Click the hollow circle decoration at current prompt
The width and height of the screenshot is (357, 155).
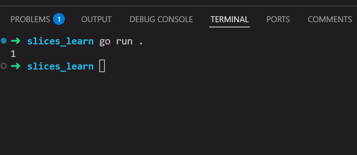[4, 66]
